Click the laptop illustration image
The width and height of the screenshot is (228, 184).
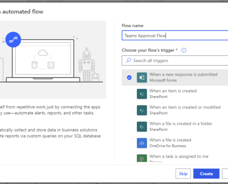click(43, 61)
